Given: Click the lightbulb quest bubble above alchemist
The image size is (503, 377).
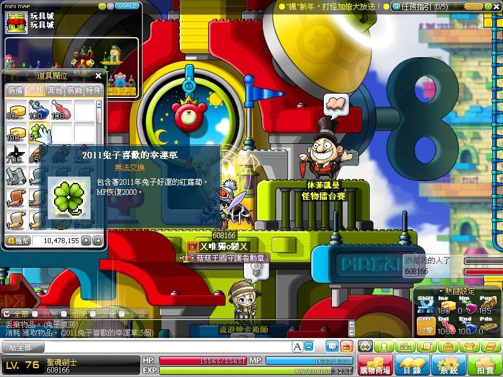Looking at the screenshot, I should pyautogui.click(x=256, y=272).
